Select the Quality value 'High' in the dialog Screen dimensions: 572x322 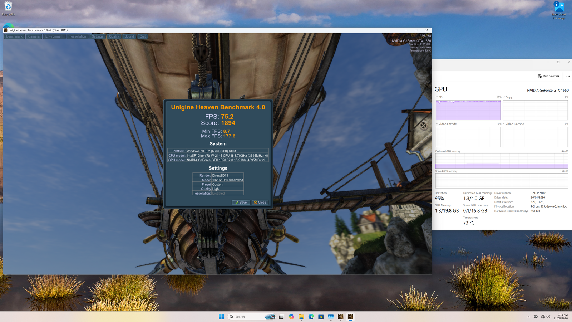click(x=216, y=189)
